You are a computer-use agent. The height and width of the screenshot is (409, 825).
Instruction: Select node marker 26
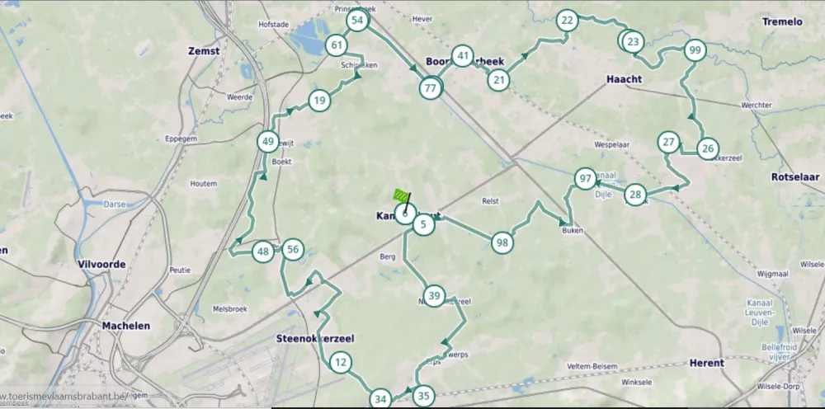[707, 149]
